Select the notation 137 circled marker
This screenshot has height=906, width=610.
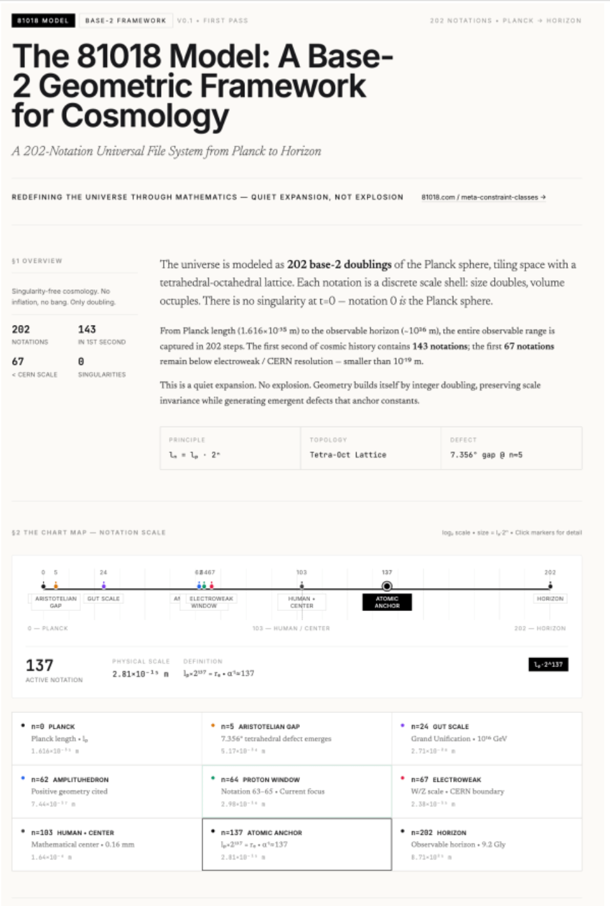tap(387, 586)
